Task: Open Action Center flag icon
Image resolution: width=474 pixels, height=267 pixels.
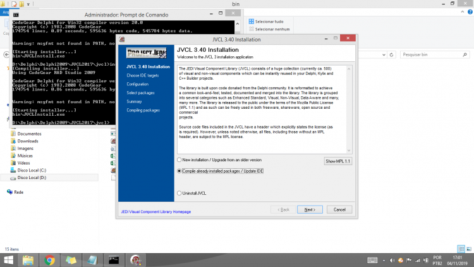Action: tap(409, 260)
